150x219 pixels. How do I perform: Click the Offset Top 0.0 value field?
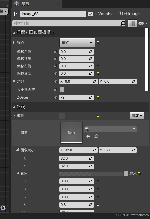(x=76, y=59)
